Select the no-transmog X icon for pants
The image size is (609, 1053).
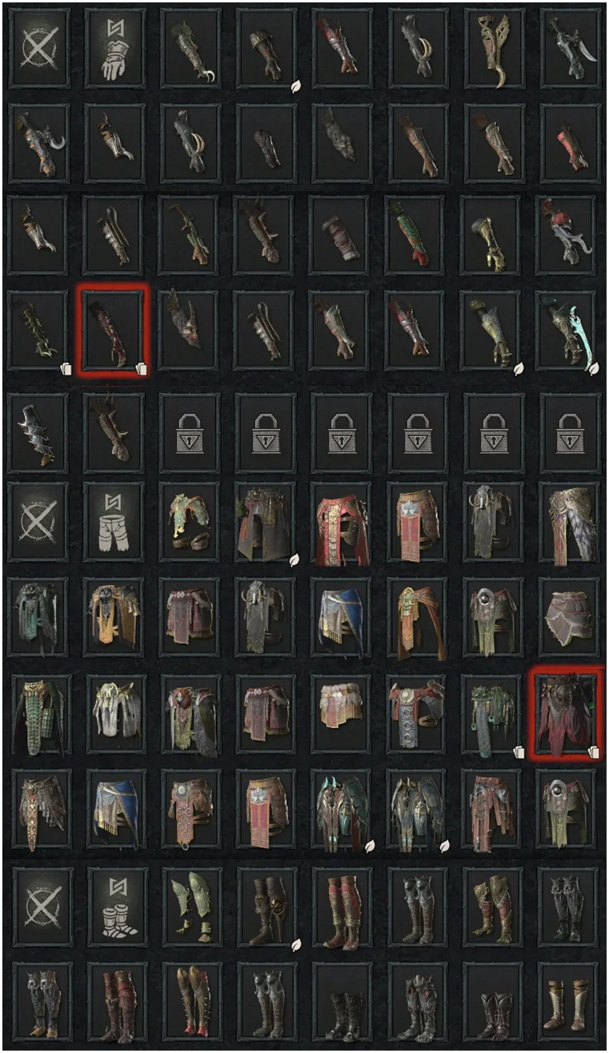(x=38, y=511)
